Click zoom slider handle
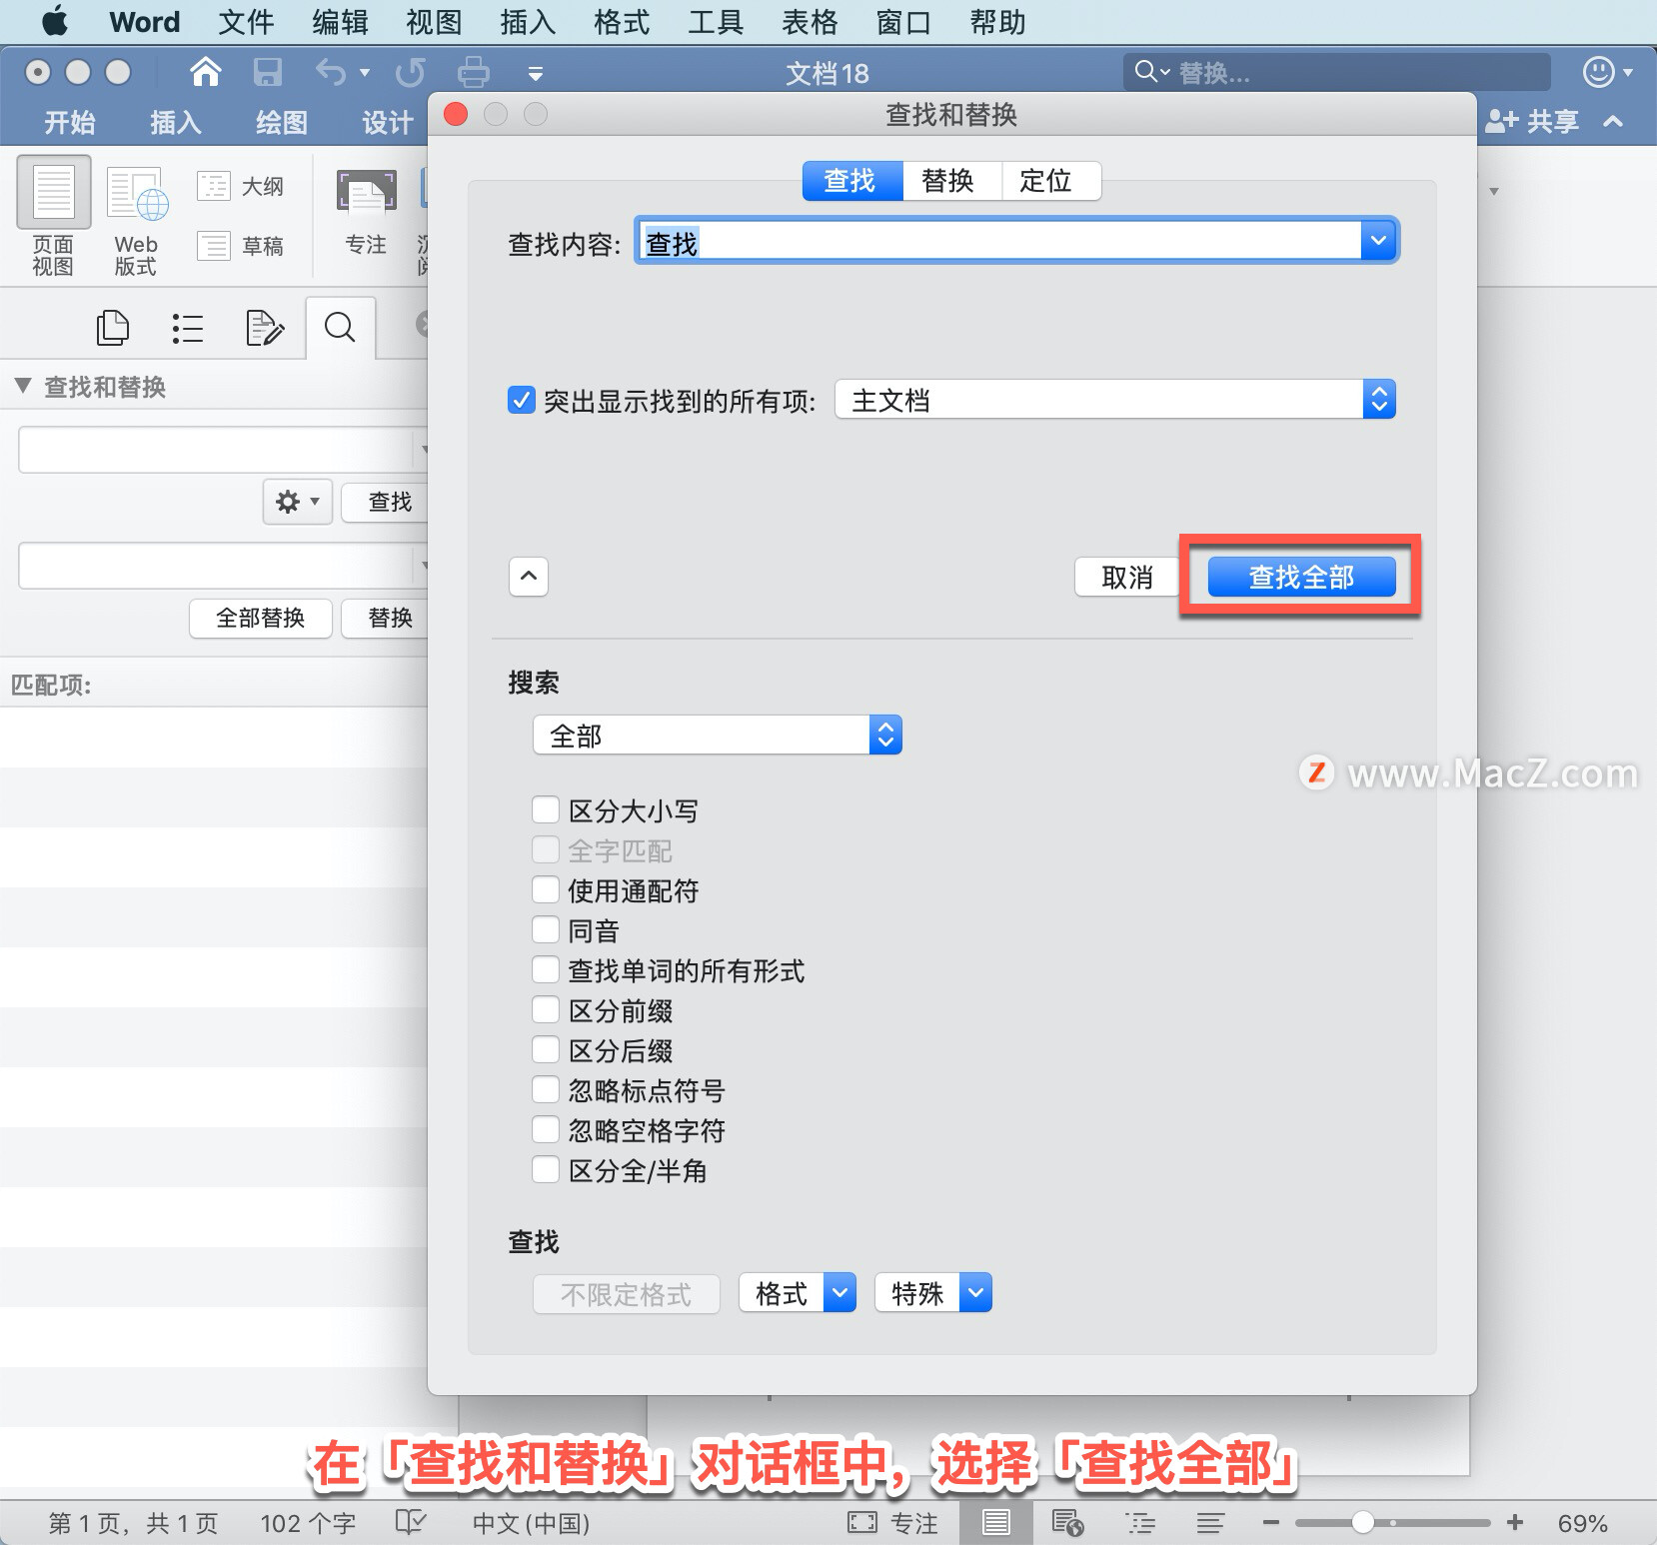The width and height of the screenshot is (1657, 1545). (x=1363, y=1522)
